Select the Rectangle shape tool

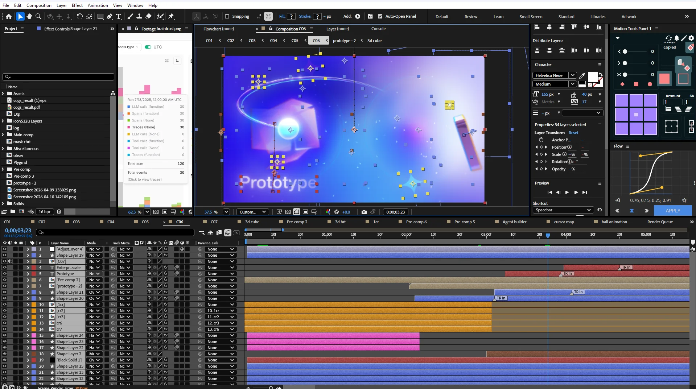click(x=100, y=16)
